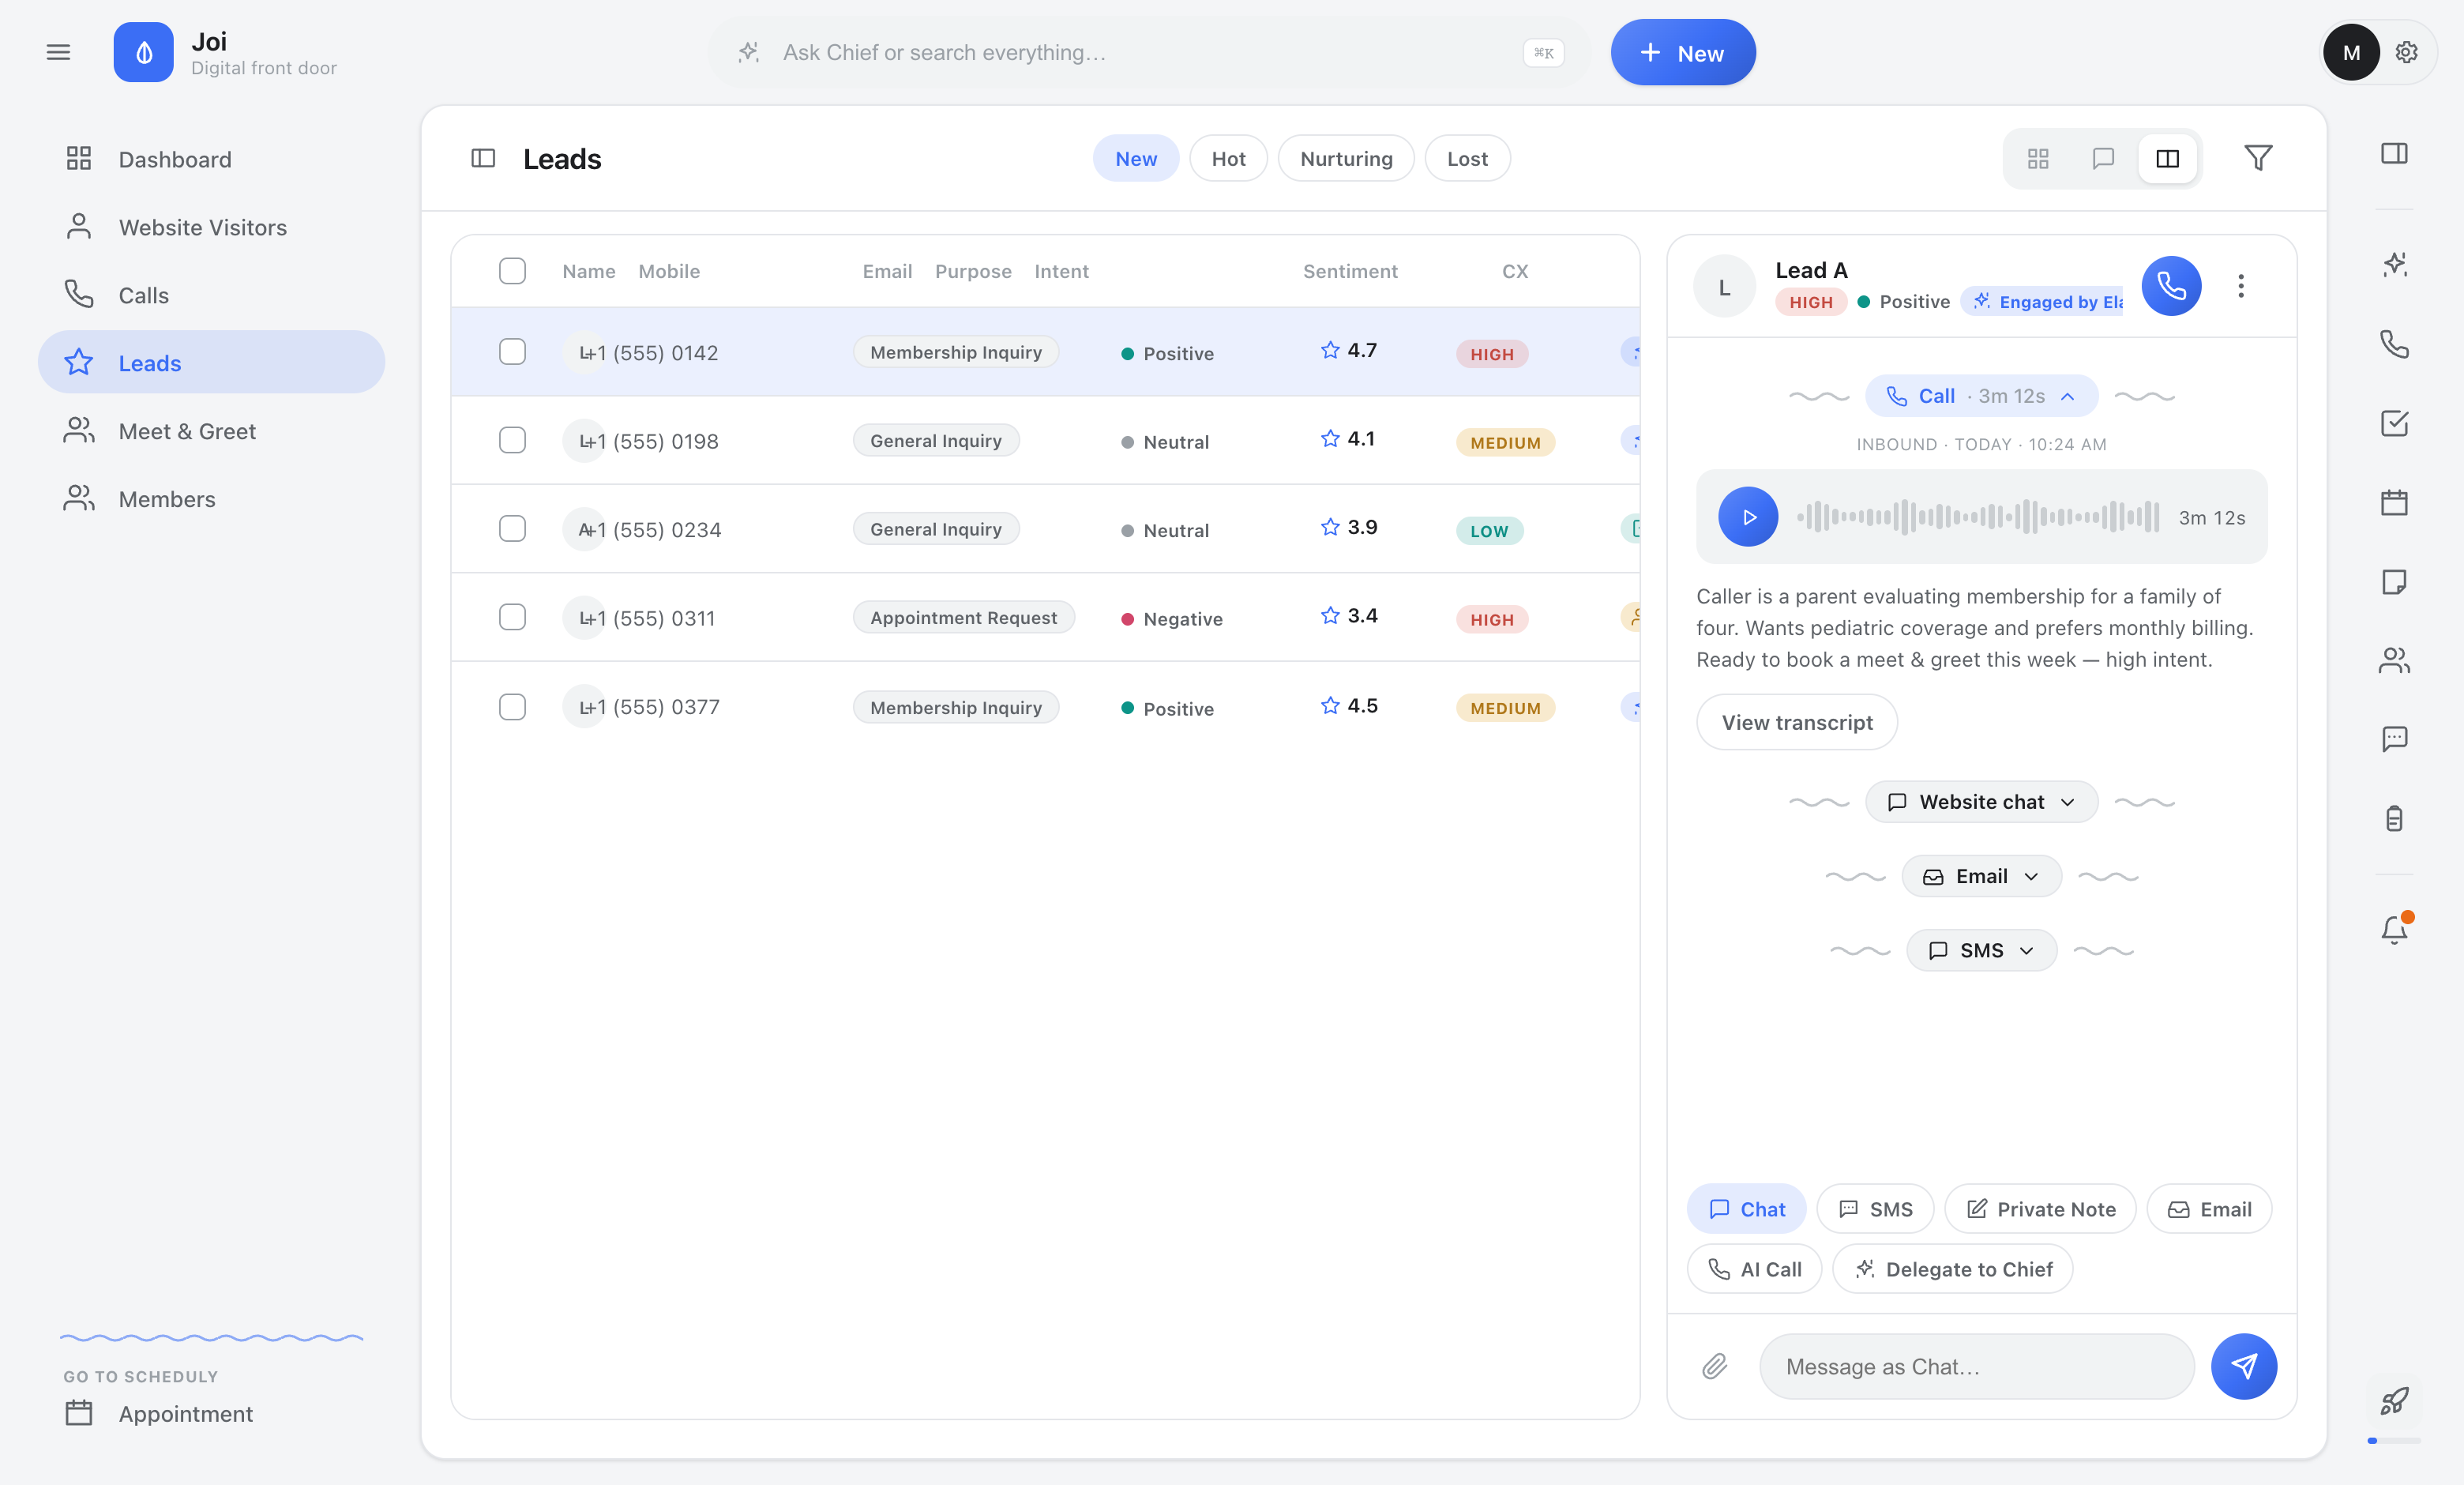This screenshot has height=1485, width=2464.
Task: Click the Appointment Request purpose tag
Action: 963,617
